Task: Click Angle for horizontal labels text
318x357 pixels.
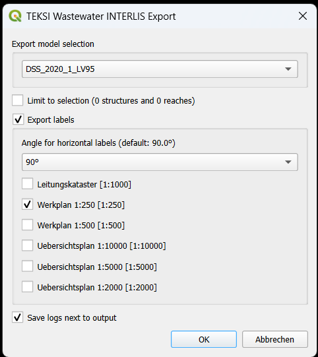Action: [x=98, y=143]
